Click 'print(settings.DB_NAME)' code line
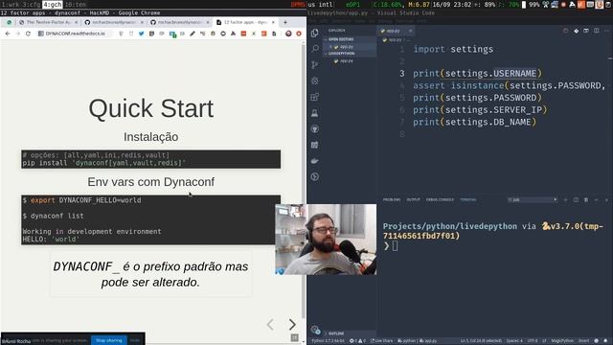 pos(475,122)
